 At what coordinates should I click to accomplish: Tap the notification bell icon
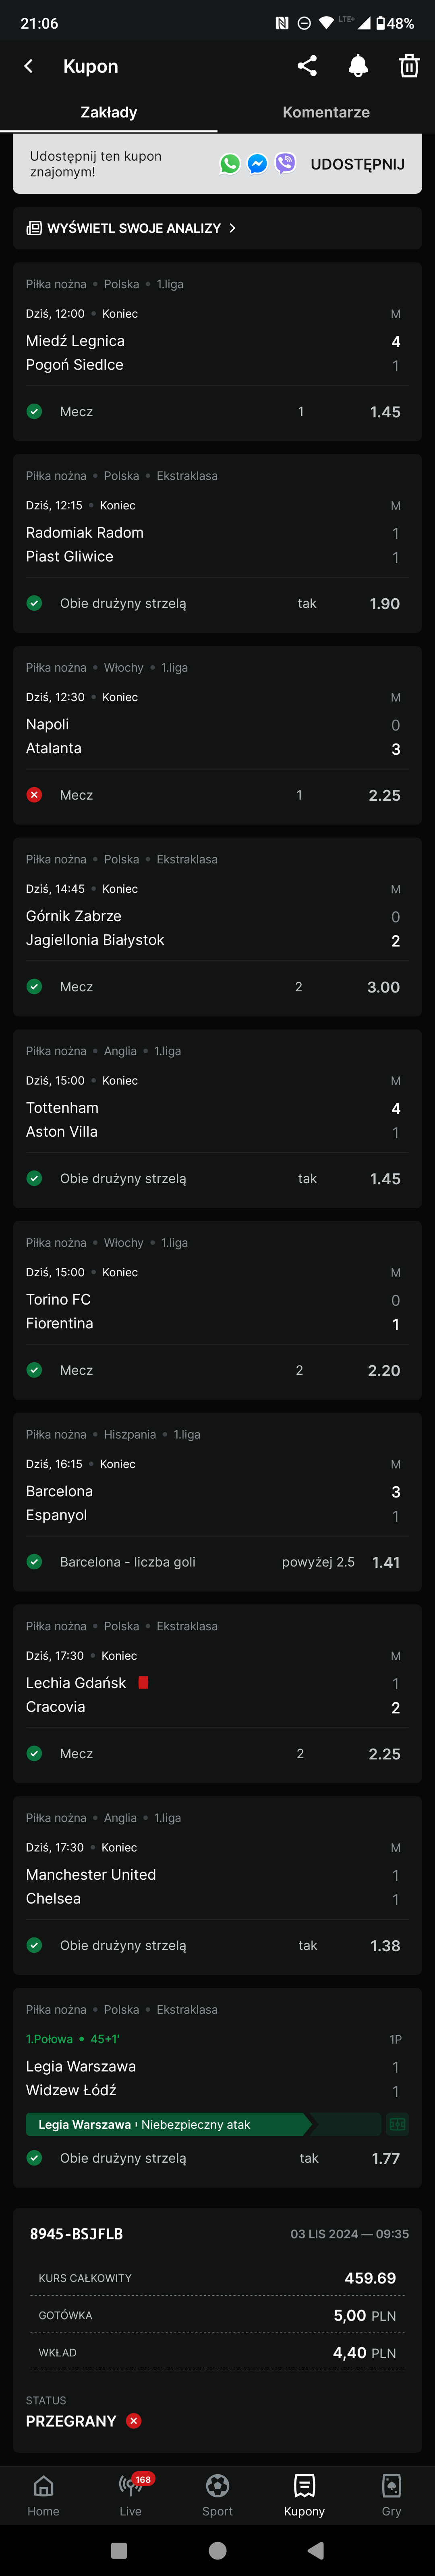(358, 66)
